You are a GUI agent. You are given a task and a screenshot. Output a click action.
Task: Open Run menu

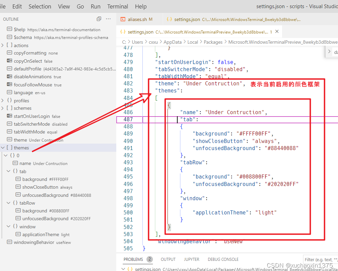[96, 6]
